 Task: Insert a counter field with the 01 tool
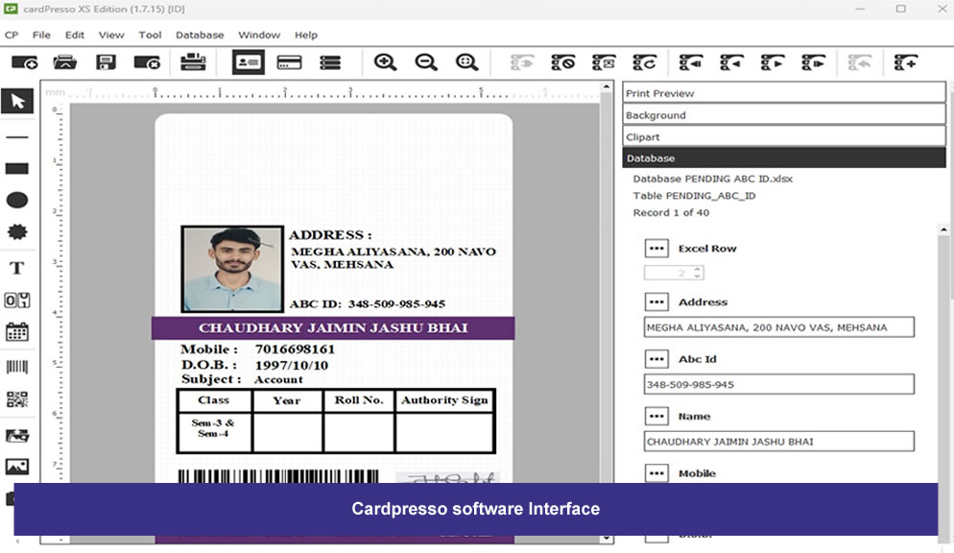pyautogui.click(x=17, y=300)
